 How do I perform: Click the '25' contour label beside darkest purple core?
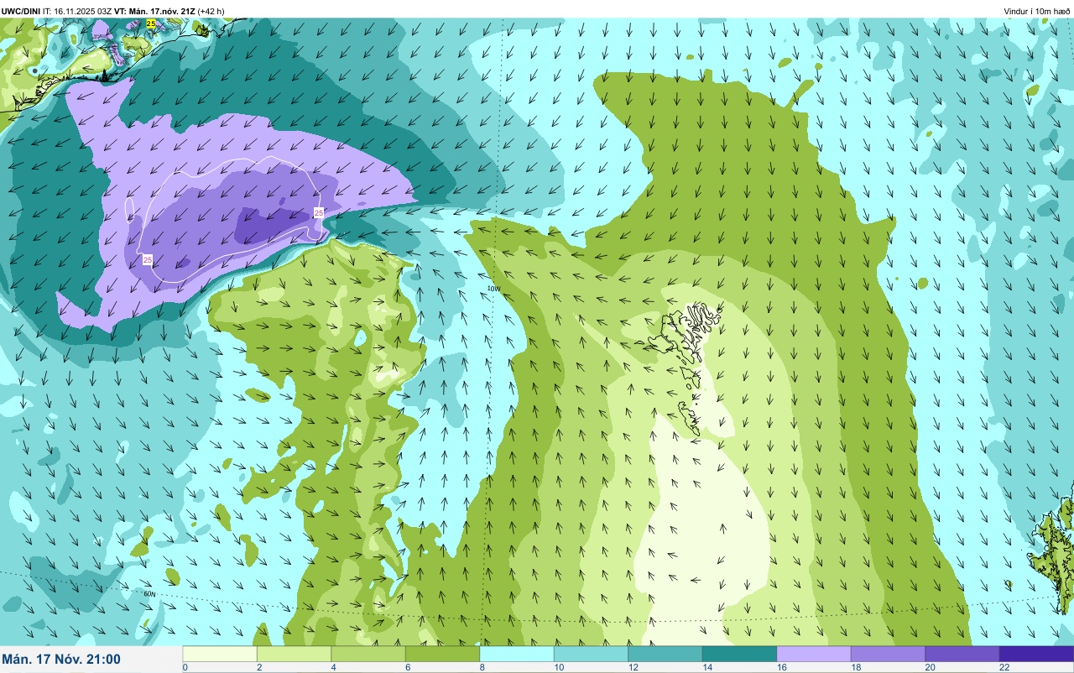tap(319, 213)
